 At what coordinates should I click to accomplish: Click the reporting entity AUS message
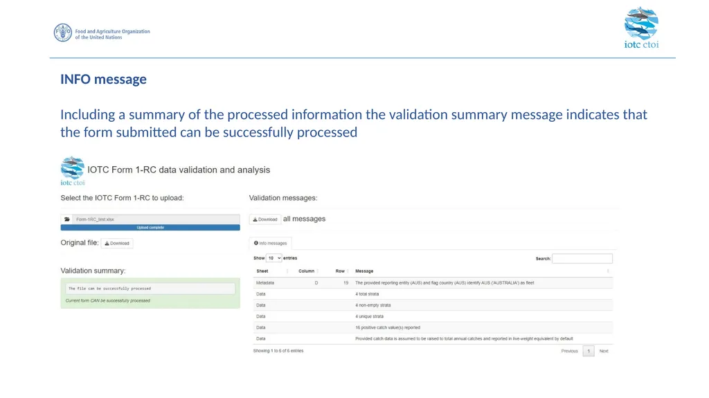pos(445,283)
